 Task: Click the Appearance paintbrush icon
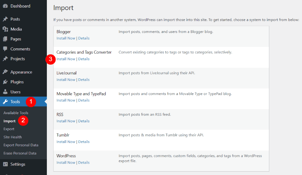(5, 72)
